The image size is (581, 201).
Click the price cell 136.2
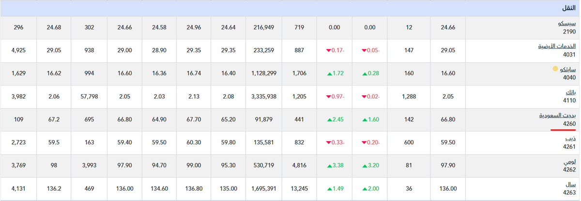pos(54,189)
